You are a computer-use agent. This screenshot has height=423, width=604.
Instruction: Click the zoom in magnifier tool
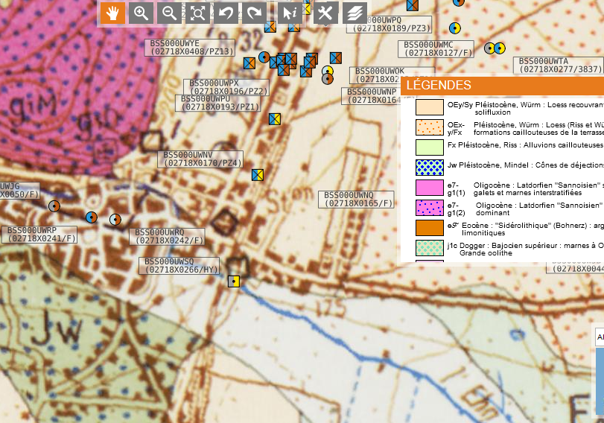coord(141,13)
